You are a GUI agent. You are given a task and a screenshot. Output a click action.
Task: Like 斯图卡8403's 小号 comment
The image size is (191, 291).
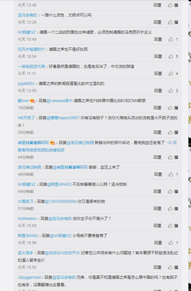pyautogui.click(x=173, y=243)
